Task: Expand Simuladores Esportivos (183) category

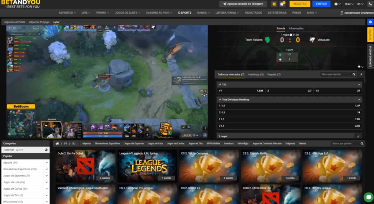Action: click(46, 169)
